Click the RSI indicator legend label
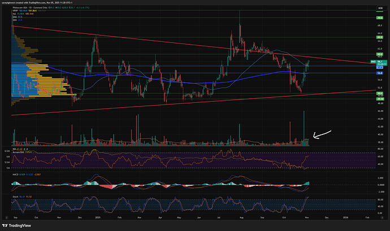The height and width of the screenshot is (231, 390). point(15,149)
